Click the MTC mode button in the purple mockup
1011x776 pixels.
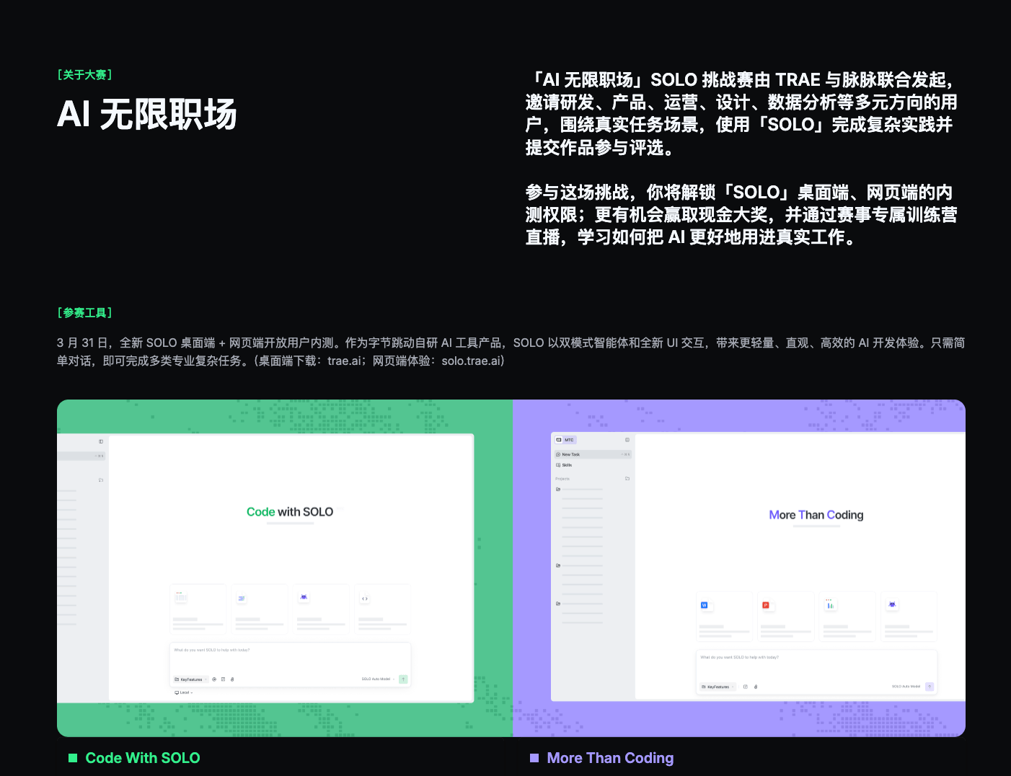[x=565, y=440]
